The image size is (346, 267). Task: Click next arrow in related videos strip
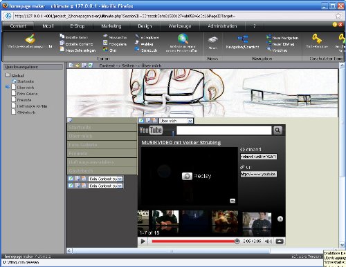[280, 219]
